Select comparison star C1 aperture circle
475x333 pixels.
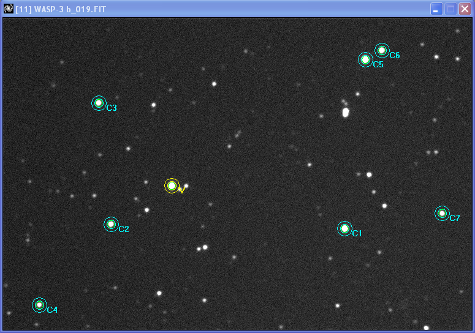tap(344, 228)
